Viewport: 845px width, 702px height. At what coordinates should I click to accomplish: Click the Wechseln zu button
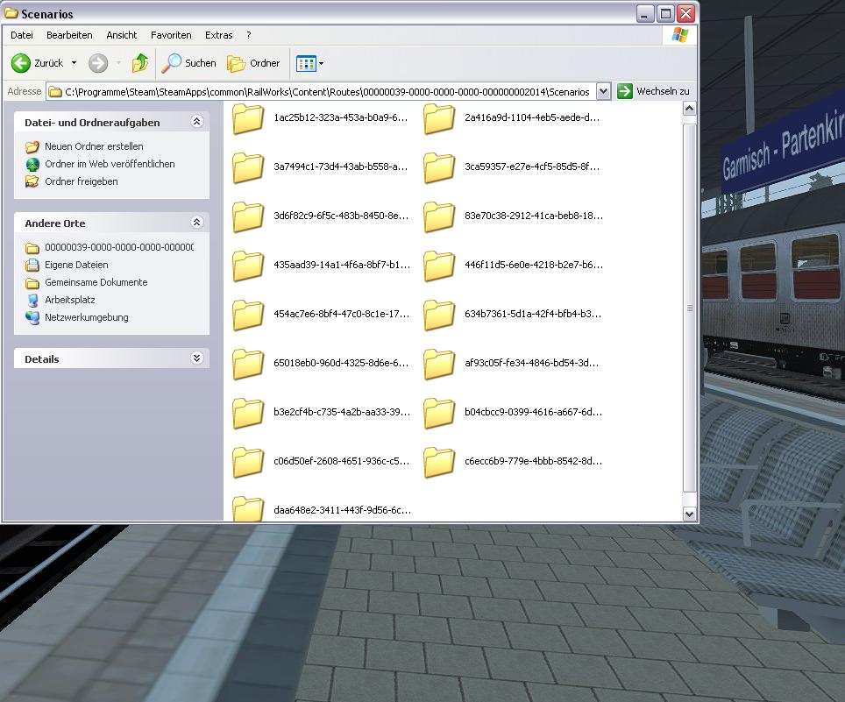(x=654, y=91)
